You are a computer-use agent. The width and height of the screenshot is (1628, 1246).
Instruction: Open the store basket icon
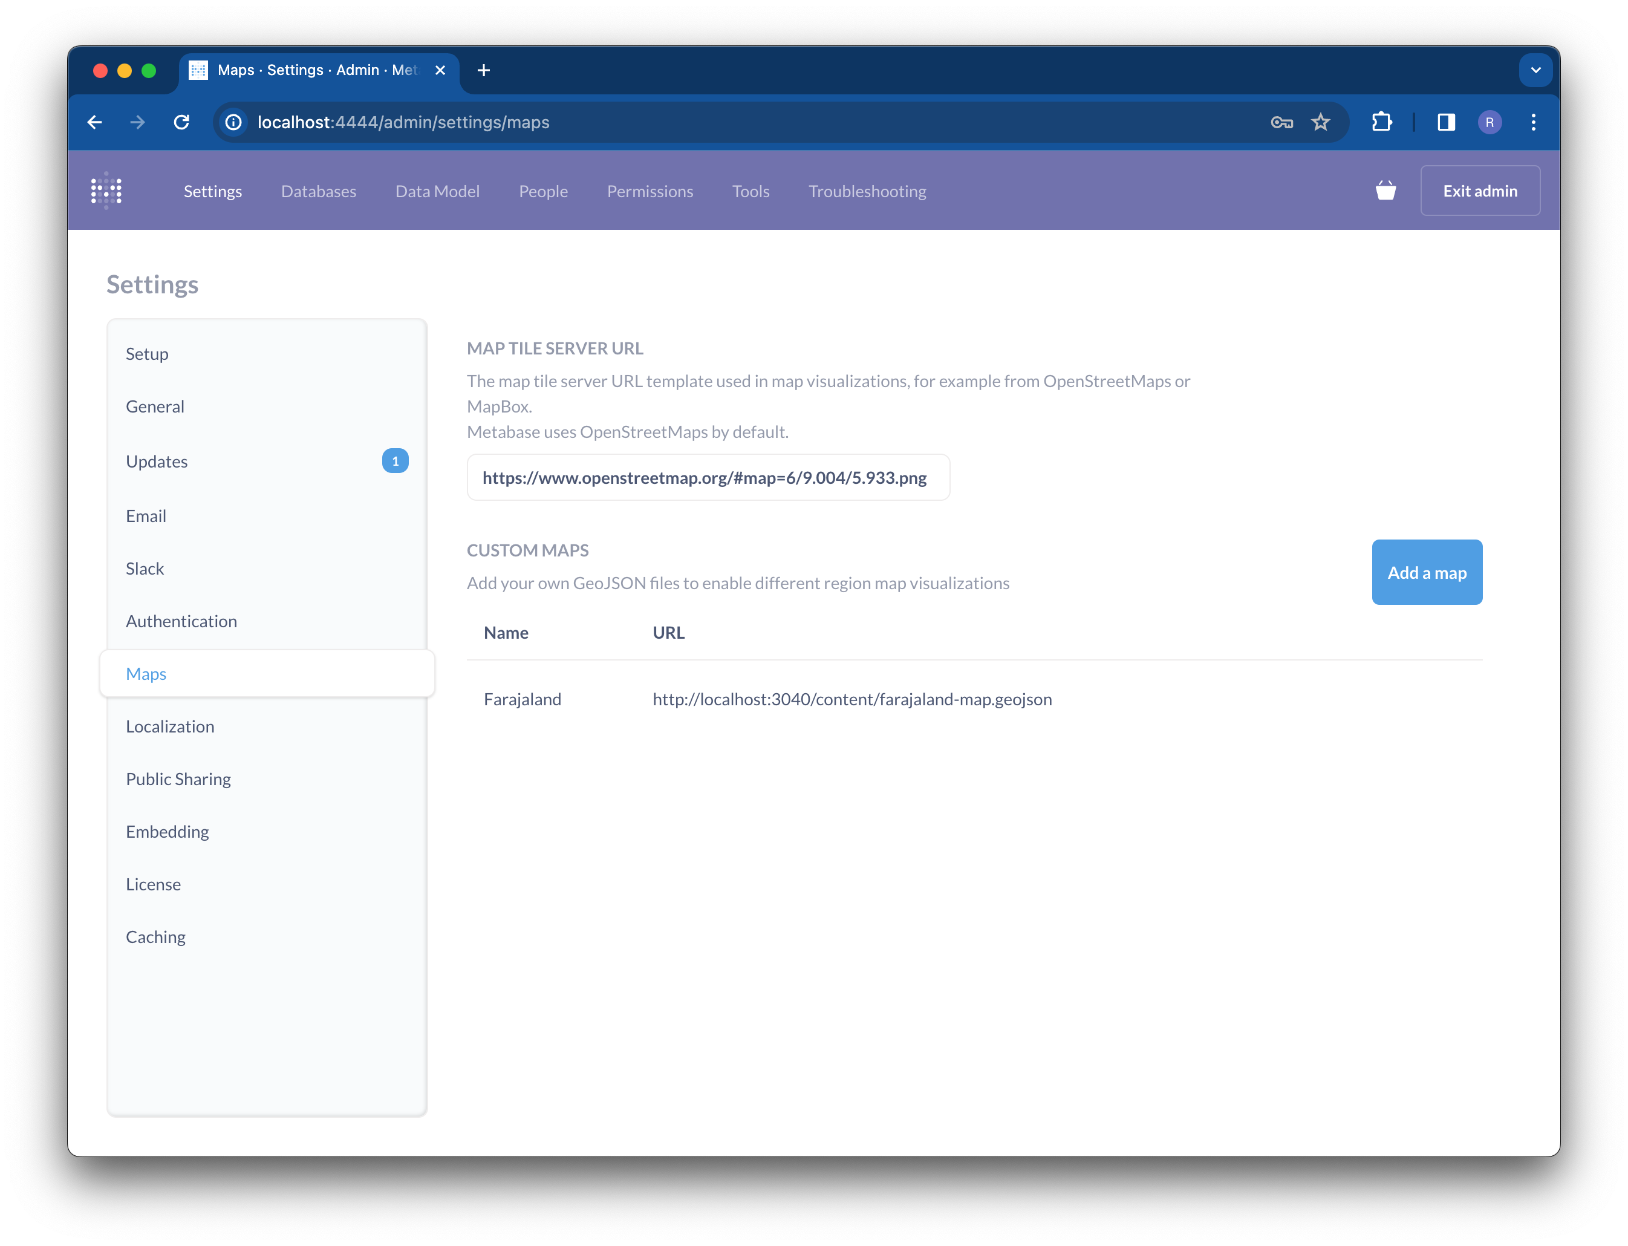1385,191
